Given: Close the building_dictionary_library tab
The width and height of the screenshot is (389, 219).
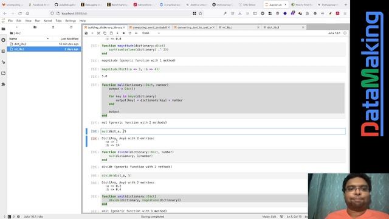Looking at the screenshot, I should [x=124, y=27].
